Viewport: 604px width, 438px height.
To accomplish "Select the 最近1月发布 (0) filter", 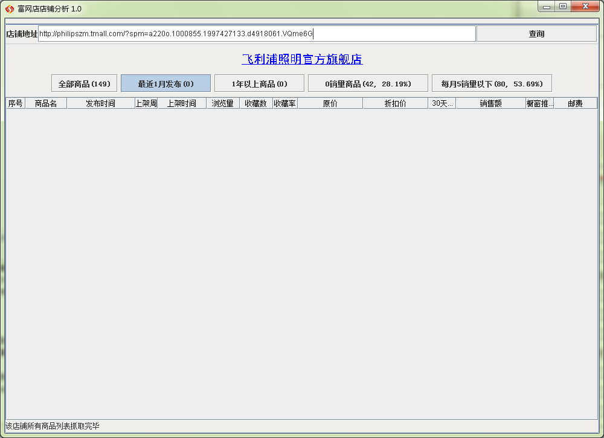I will [165, 83].
